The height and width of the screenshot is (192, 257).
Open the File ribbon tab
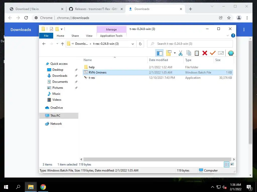tap(46, 35)
